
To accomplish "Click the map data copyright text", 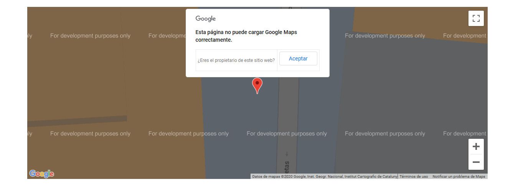I will coord(324,177).
